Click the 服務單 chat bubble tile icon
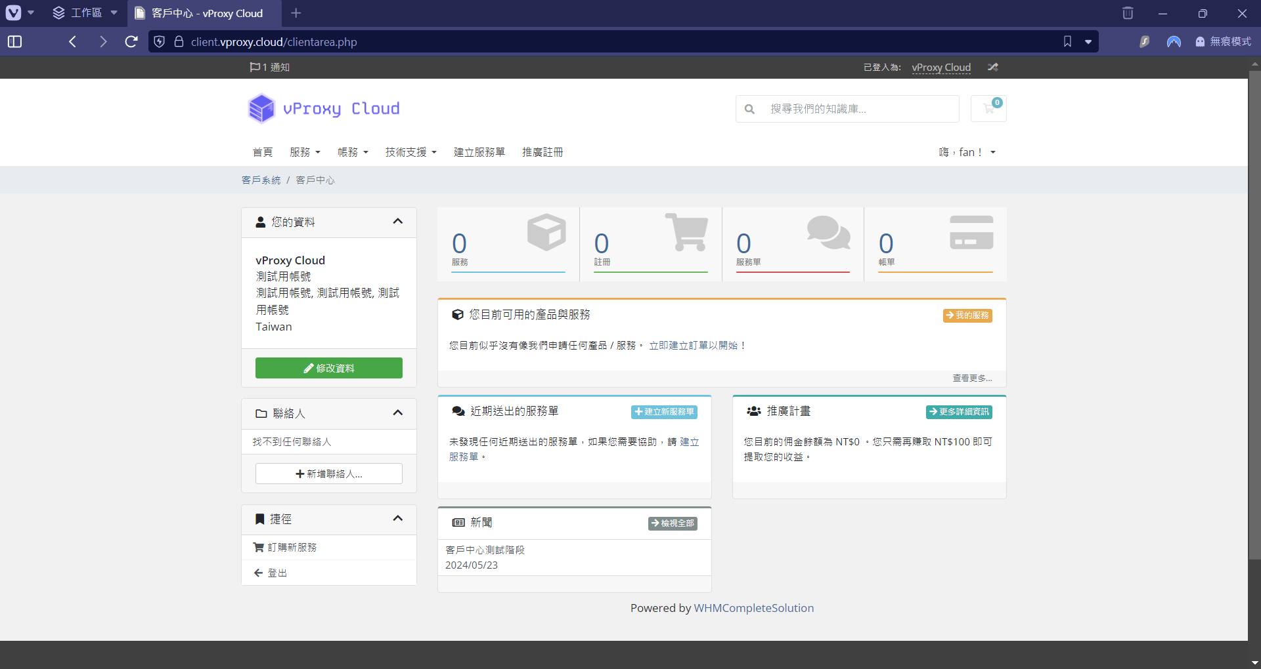Viewport: 1261px width, 669px height. pos(829,232)
